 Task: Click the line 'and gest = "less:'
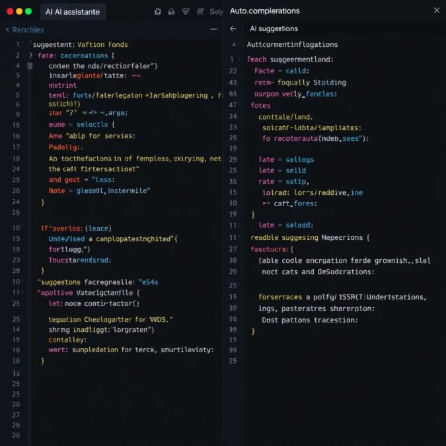[81, 180]
